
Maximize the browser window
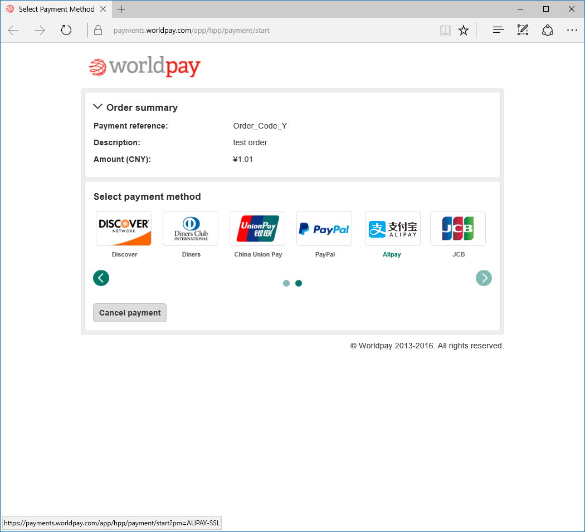(x=546, y=9)
